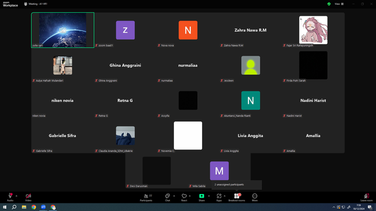376x211 pixels.
Task: Open the Windows notification center icon
Action: tap(370, 207)
